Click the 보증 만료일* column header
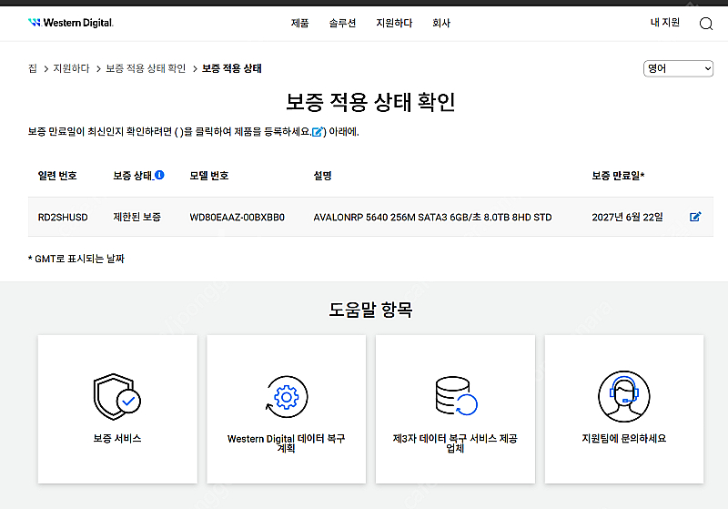The image size is (728, 509). 618,176
